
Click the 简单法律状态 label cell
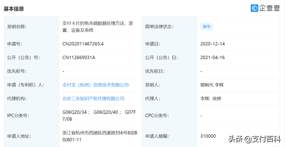tap(169, 27)
